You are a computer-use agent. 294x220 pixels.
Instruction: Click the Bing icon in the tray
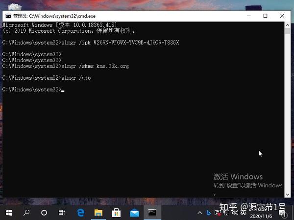point(208,213)
